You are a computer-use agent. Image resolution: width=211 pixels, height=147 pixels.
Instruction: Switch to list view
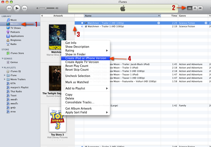(x=190, y=8)
